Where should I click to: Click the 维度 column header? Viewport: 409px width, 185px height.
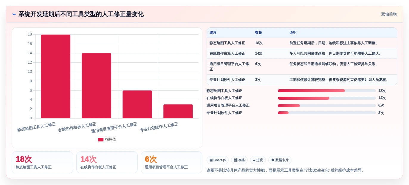coord(213,33)
